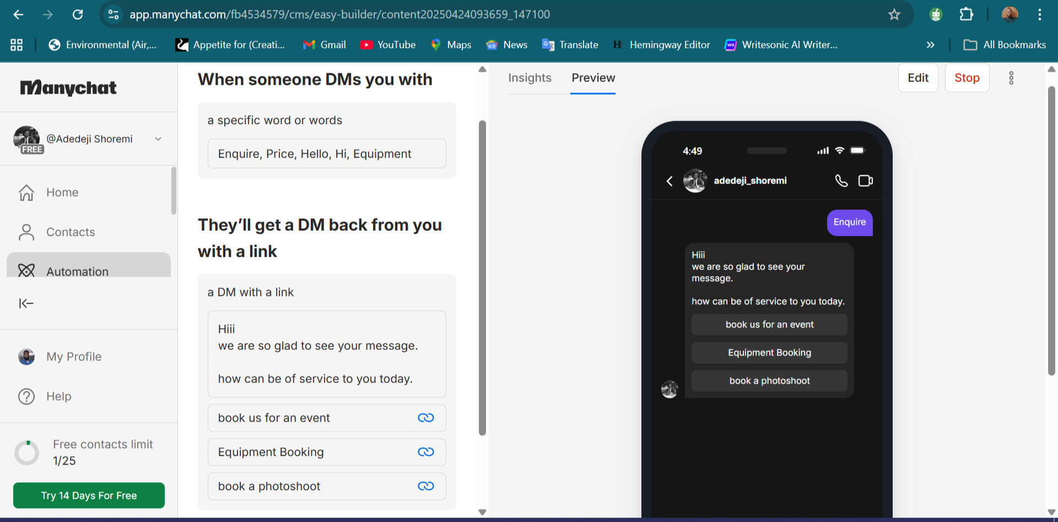Click the link icon beside 'book a photoshoot'

pos(426,486)
